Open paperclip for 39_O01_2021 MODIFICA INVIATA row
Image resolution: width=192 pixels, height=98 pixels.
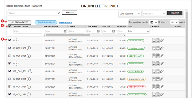click(x=162, y=56)
